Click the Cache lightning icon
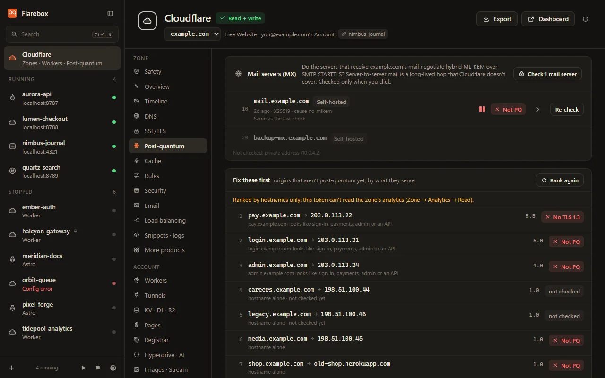605x378 pixels. click(137, 161)
